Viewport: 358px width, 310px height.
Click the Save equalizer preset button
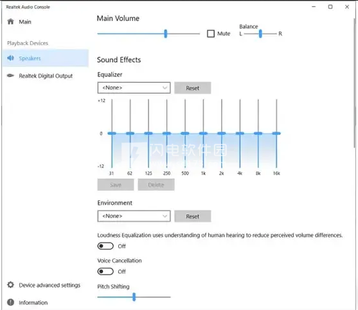pos(116,185)
